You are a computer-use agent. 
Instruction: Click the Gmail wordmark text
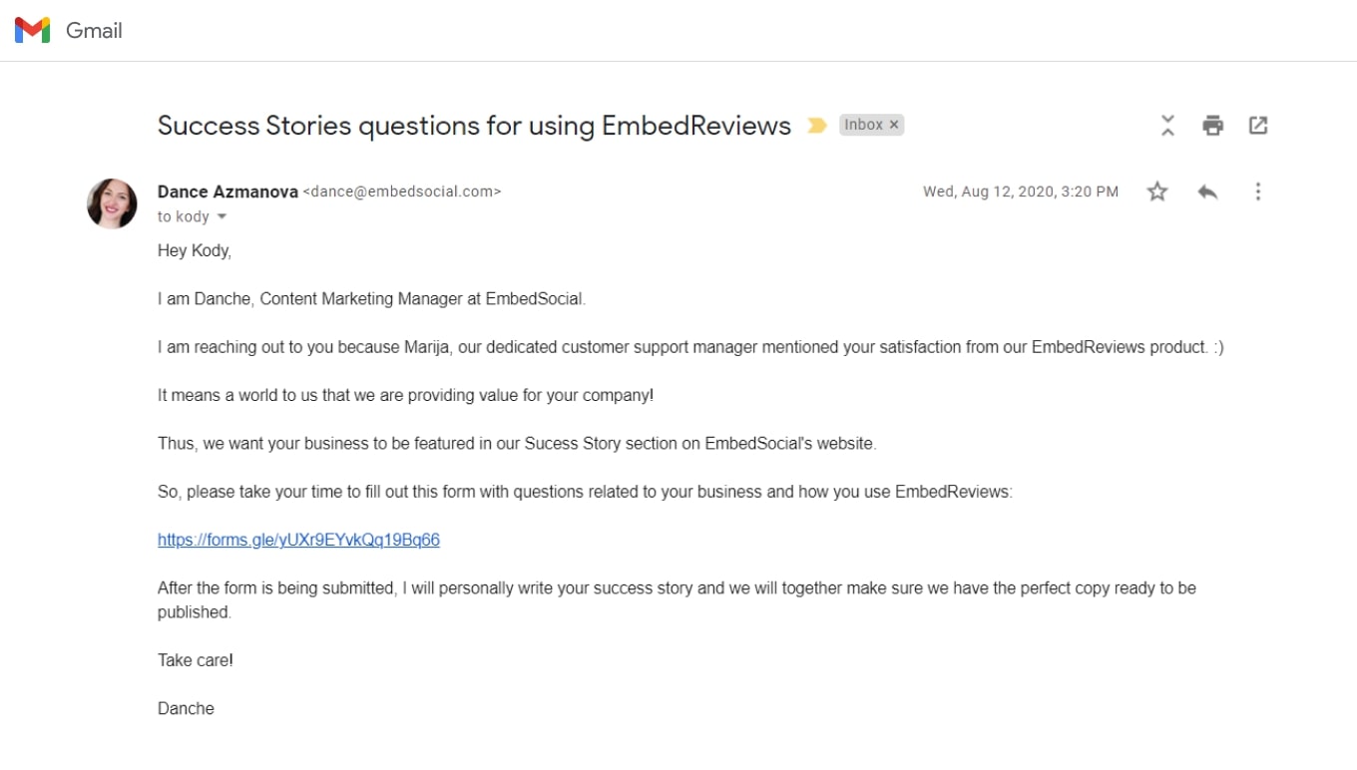94,31
